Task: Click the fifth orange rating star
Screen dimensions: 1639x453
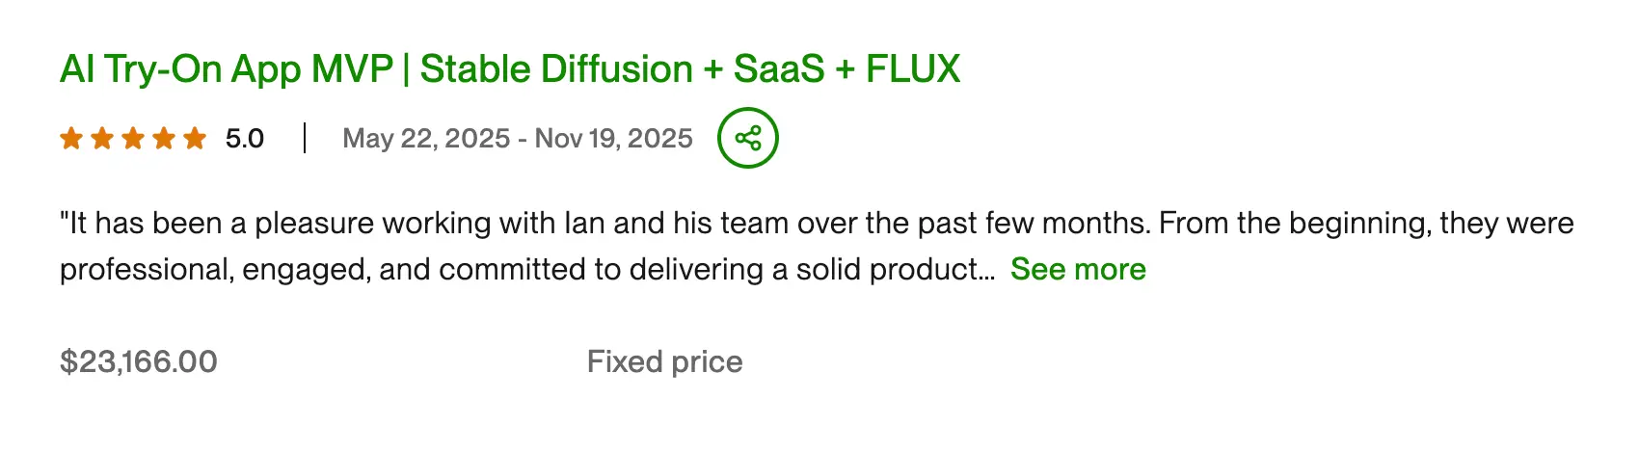Action: (x=195, y=139)
